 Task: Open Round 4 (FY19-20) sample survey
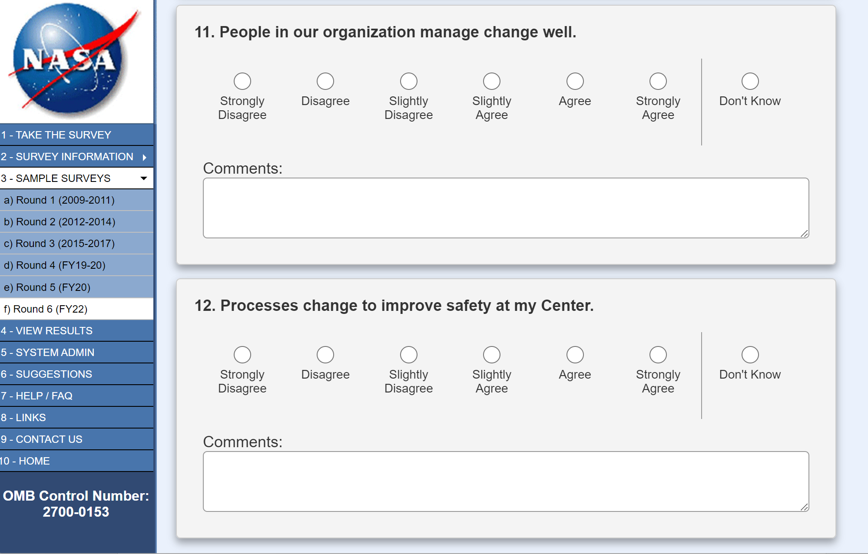(55, 265)
